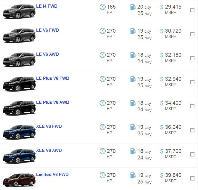Open the LE Plus V6 AWD trim link
This screenshot has width=198, height=190.
[x=52, y=102]
